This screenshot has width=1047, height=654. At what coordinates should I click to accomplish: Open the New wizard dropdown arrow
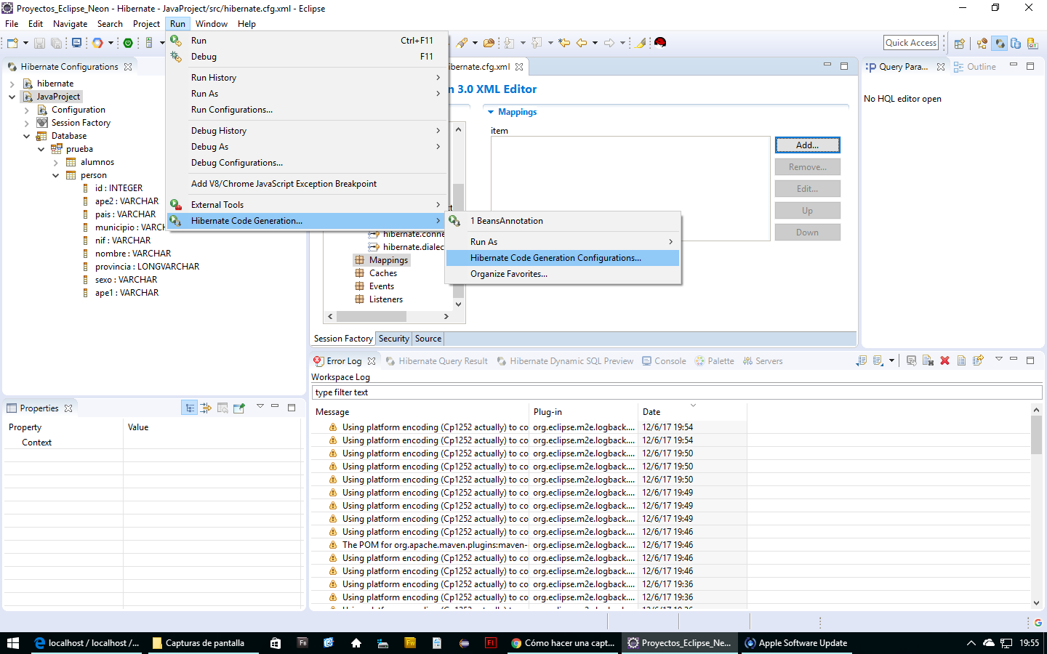pyautogui.click(x=25, y=43)
